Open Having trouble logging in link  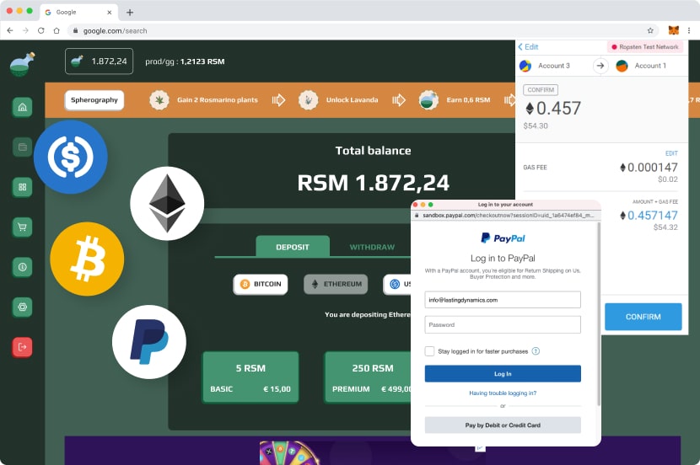pos(503,393)
